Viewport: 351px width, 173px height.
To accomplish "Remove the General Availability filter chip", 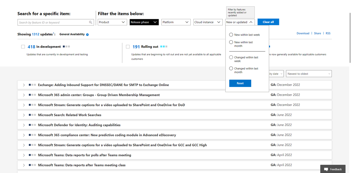I will [x=87, y=34].
